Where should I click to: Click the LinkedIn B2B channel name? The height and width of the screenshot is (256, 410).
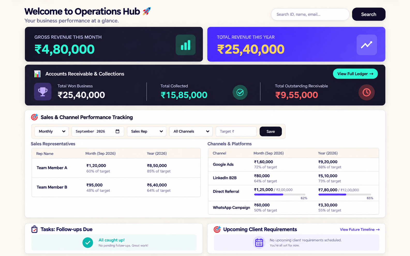click(x=225, y=178)
